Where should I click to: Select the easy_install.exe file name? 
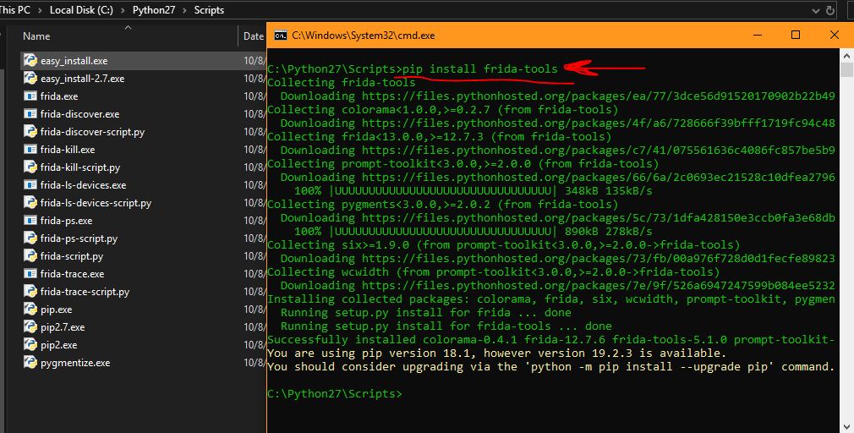(x=74, y=60)
